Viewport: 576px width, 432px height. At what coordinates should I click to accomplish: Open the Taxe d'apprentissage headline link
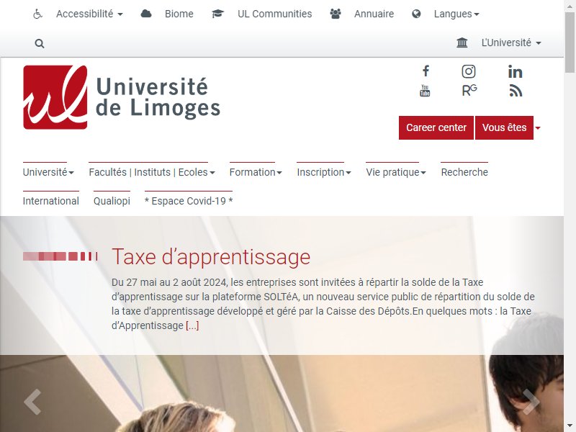[211, 256]
